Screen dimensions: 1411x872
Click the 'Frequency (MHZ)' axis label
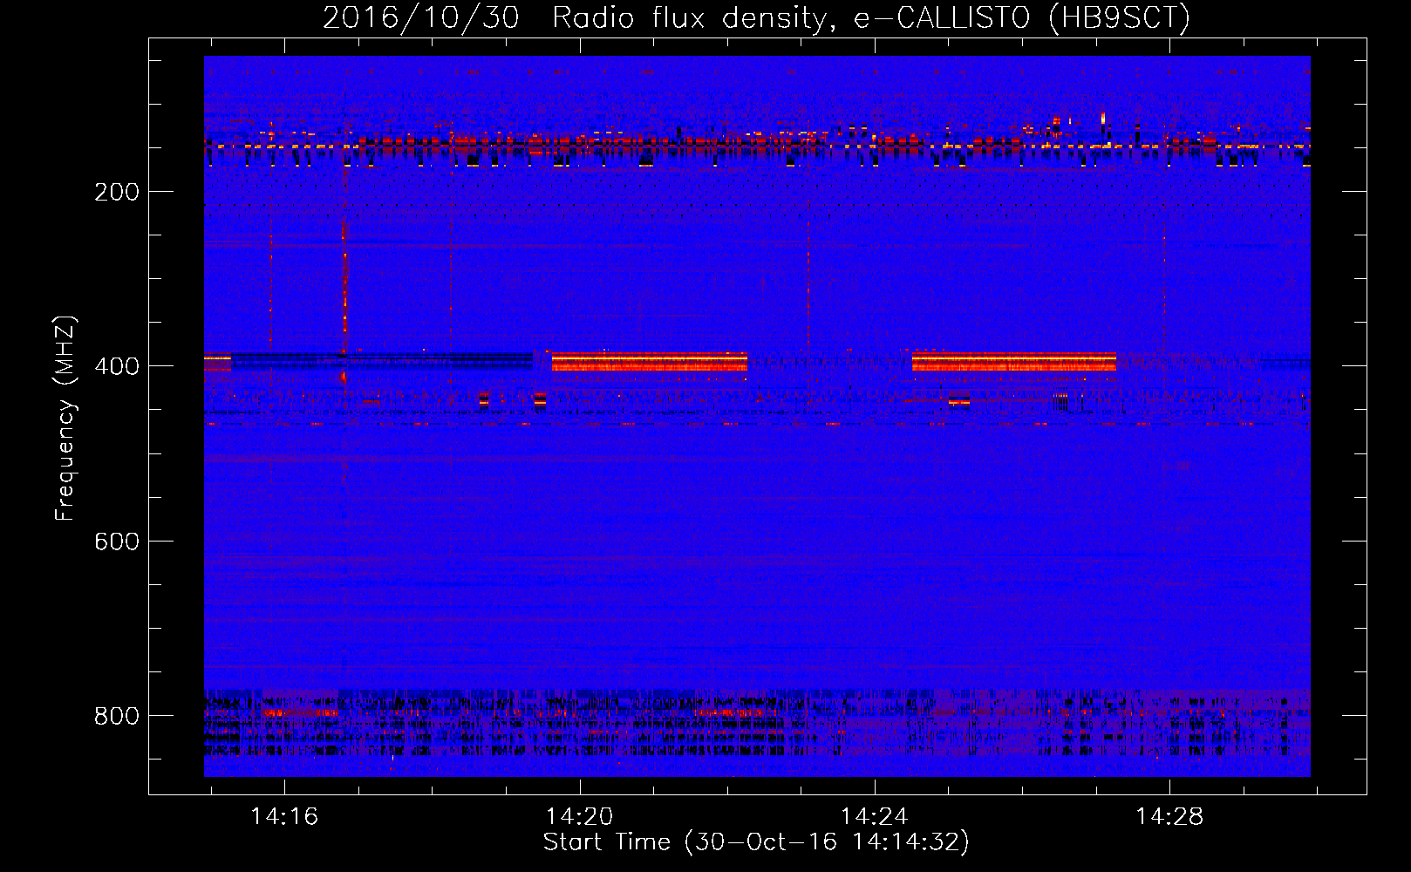[x=65, y=419]
